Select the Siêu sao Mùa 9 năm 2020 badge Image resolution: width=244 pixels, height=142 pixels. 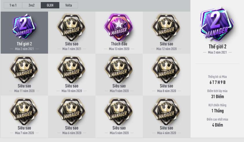click(119, 75)
